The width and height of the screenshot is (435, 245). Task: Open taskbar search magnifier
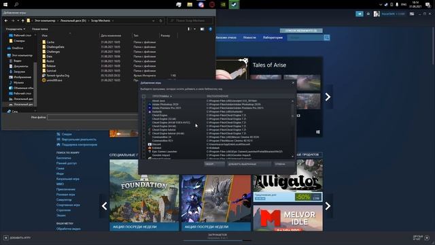(16, 5)
